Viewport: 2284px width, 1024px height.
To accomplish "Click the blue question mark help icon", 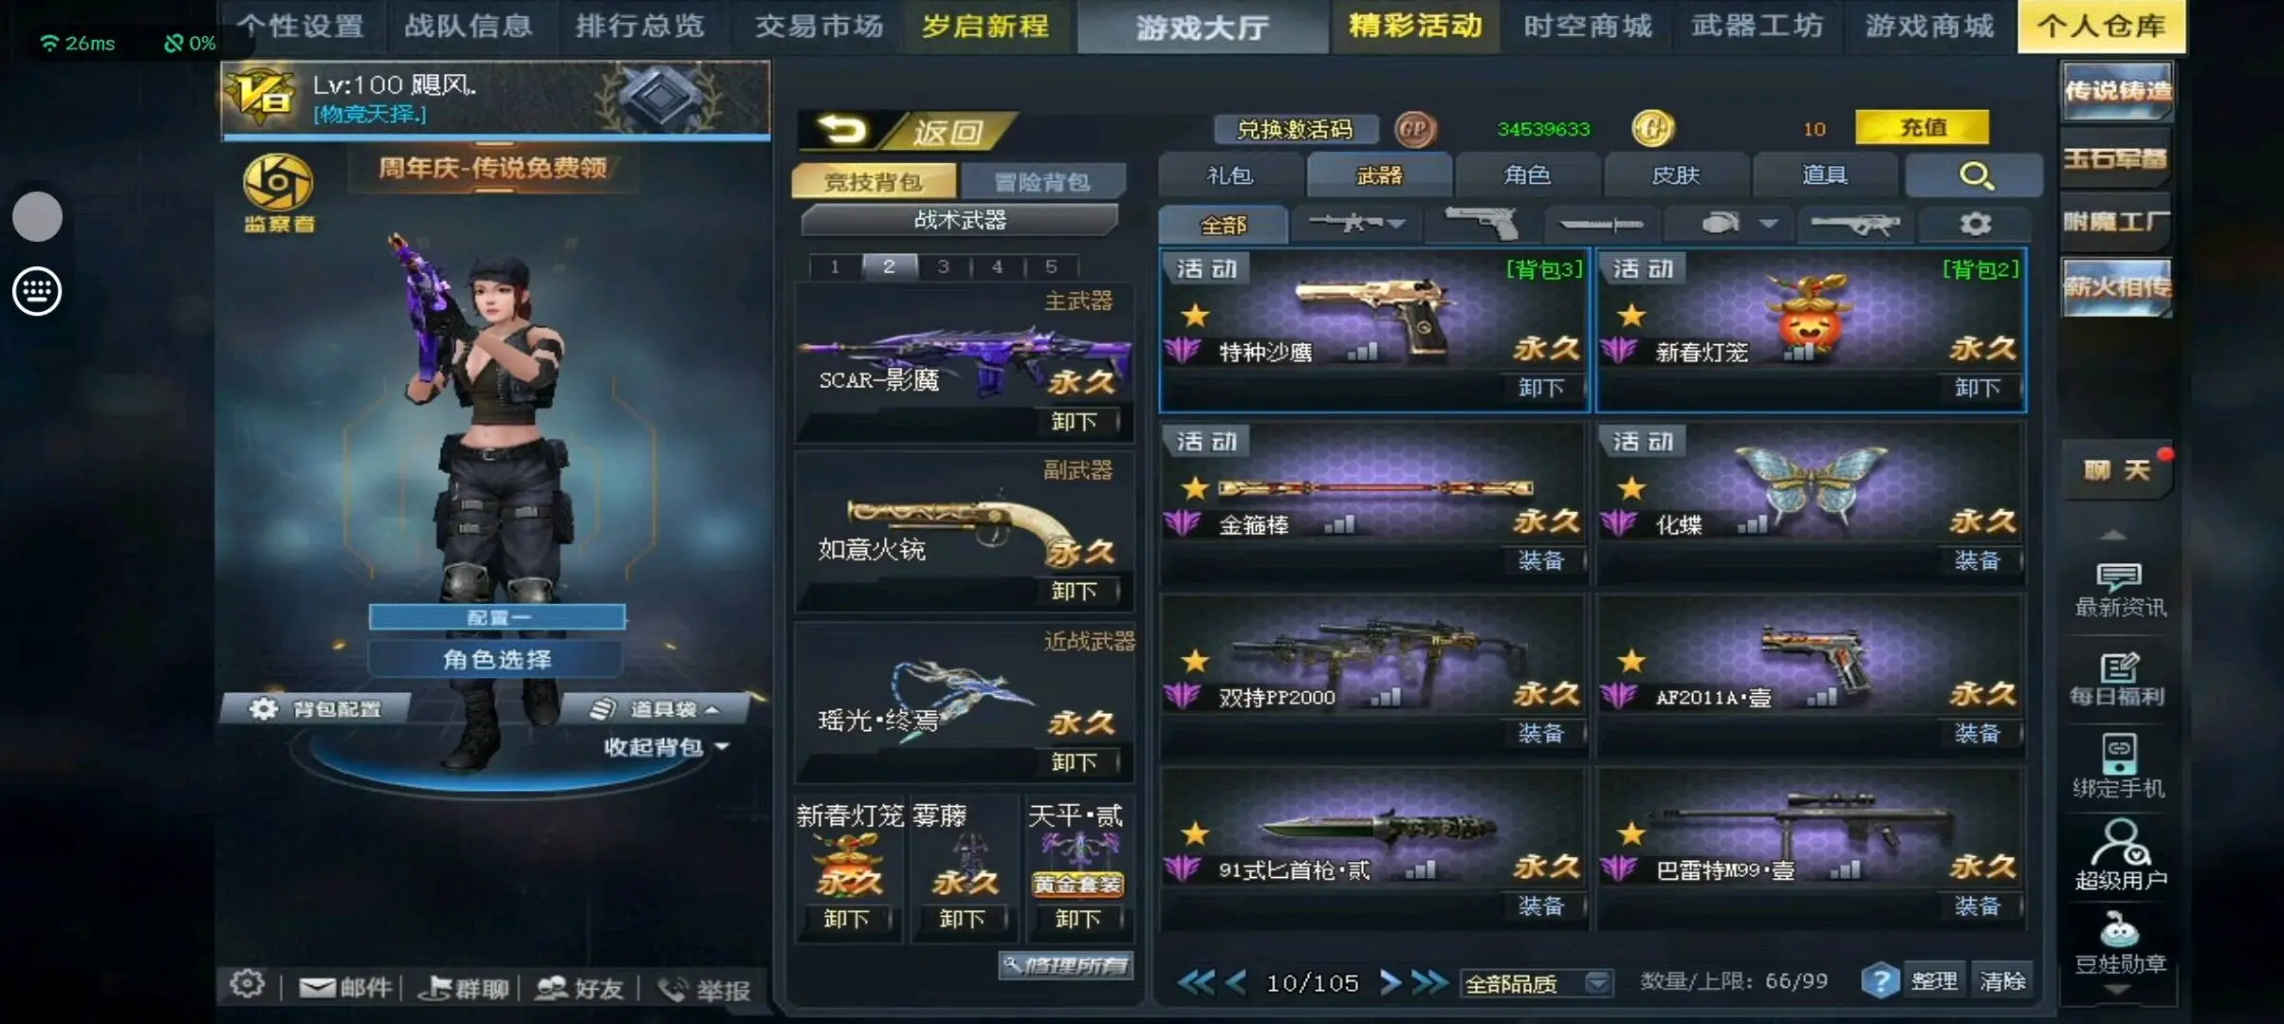I will (x=1880, y=981).
